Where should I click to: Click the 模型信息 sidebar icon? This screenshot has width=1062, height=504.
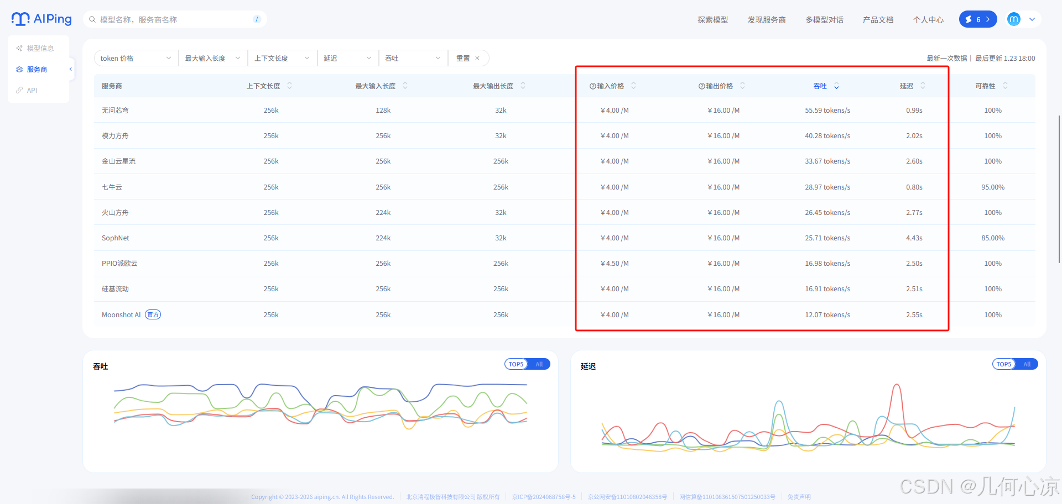[x=19, y=48]
